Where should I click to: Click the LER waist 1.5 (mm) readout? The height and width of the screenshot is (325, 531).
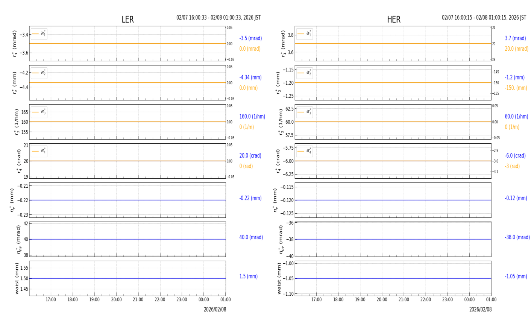(248, 276)
